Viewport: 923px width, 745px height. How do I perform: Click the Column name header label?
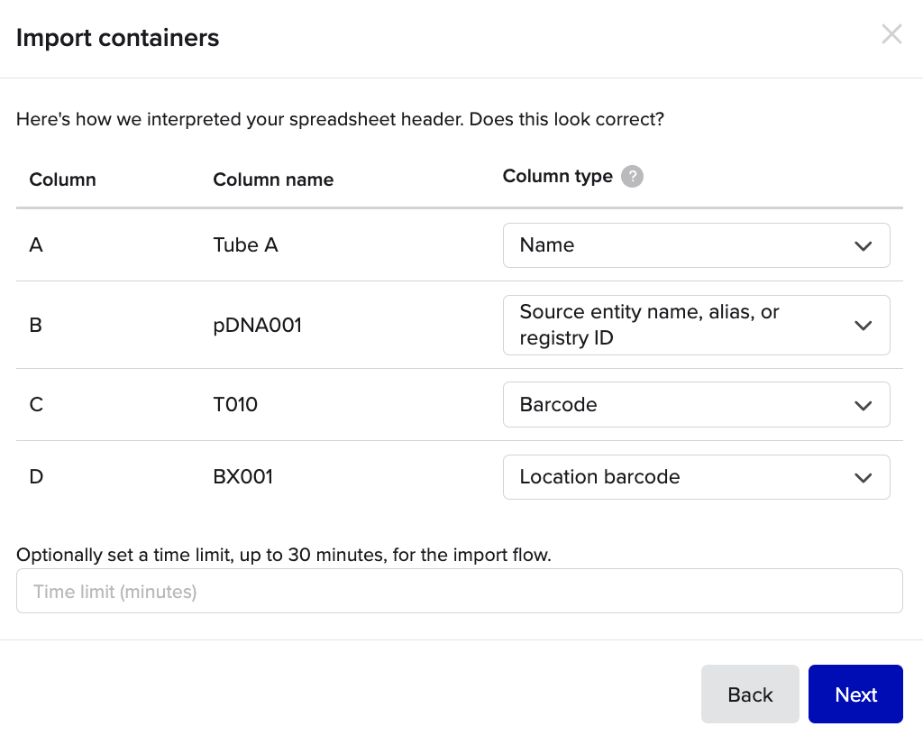click(x=273, y=179)
